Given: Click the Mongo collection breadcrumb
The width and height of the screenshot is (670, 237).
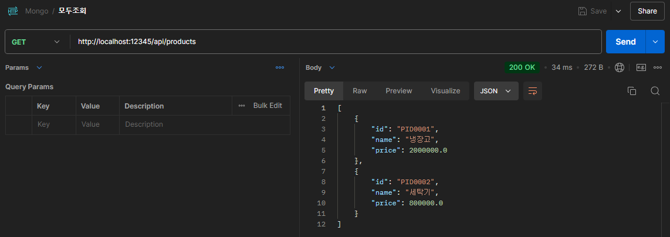Looking at the screenshot, I should [x=37, y=11].
